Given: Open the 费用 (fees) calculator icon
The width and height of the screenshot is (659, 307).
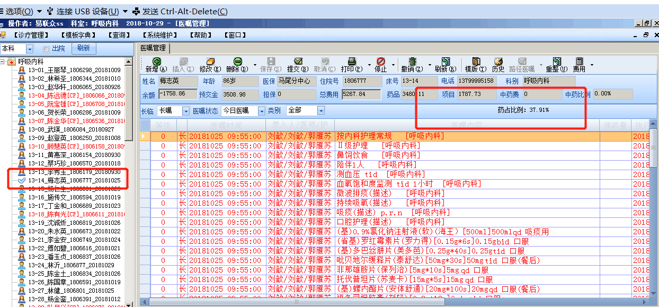Looking at the screenshot, I should pos(580,62).
